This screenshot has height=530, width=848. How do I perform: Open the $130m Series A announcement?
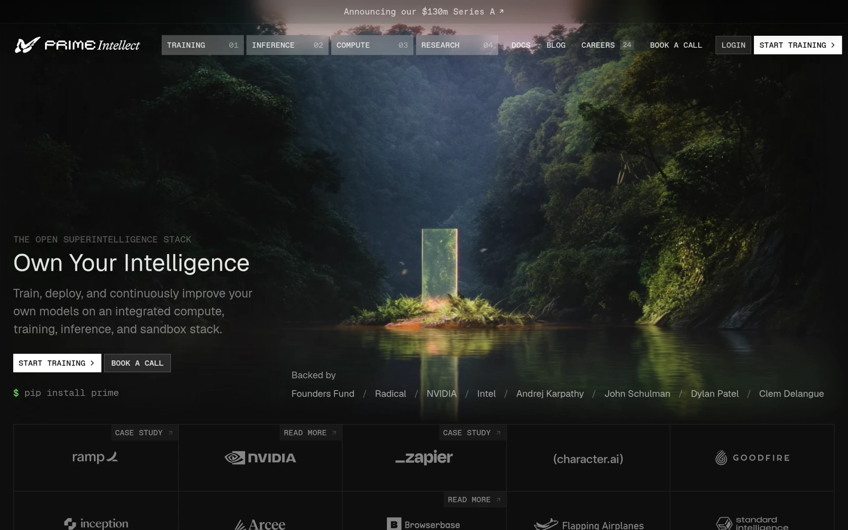[x=424, y=11]
